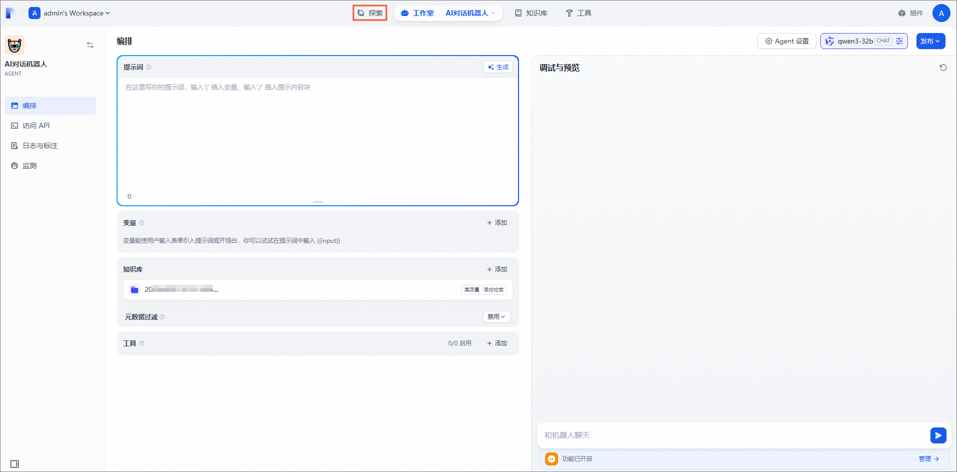Switch to the 知识库 nav tab

pyautogui.click(x=531, y=13)
